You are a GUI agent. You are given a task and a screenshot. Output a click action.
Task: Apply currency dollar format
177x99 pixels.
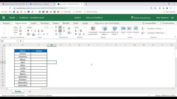(x=76, y=31)
